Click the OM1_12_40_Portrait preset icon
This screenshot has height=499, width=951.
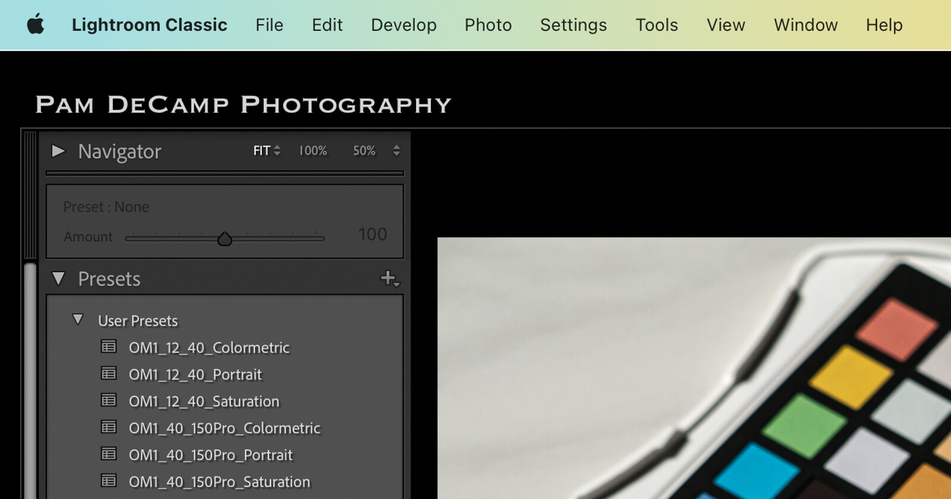click(x=109, y=373)
